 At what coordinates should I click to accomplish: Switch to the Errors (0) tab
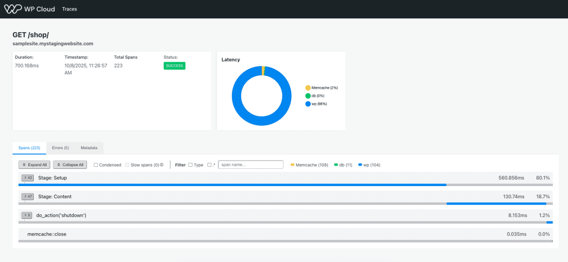click(x=60, y=148)
